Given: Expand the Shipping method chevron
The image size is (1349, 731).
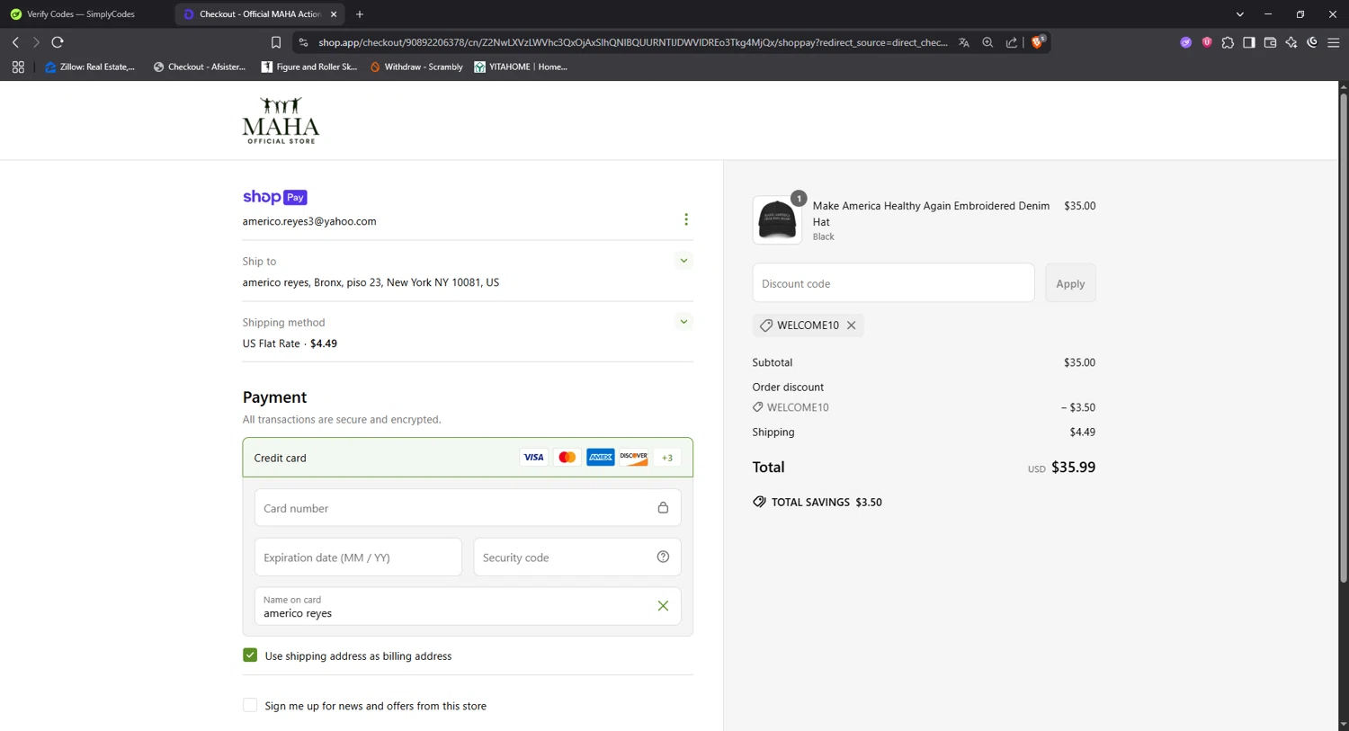Looking at the screenshot, I should pyautogui.click(x=683, y=322).
